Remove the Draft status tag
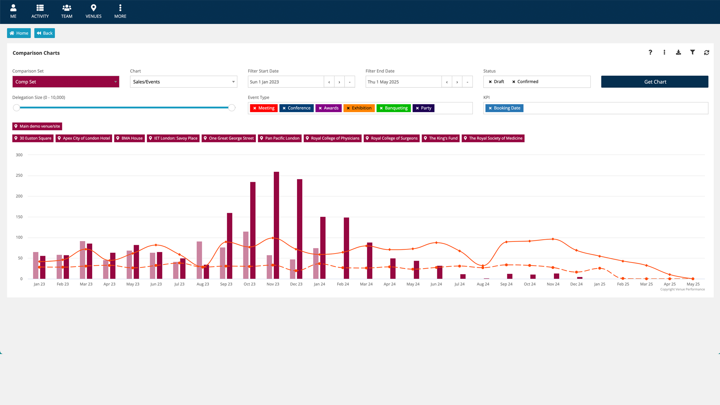720x405 pixels. [490, 82]
